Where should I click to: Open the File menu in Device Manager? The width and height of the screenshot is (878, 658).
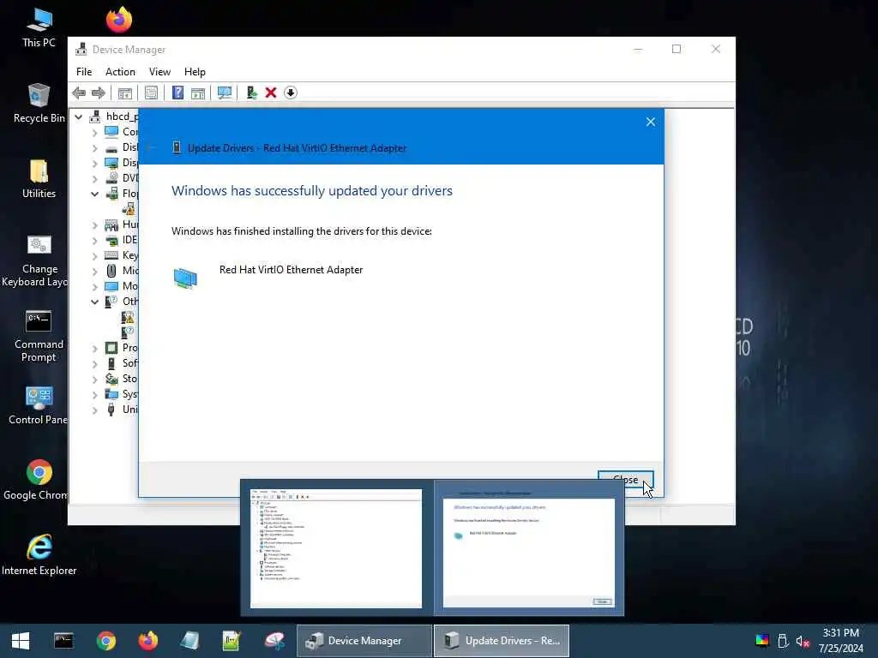click(84, 72)
